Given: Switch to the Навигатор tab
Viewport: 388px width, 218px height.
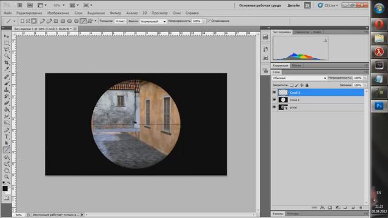Looking at the screenshot, I should (x=302, y=32).
